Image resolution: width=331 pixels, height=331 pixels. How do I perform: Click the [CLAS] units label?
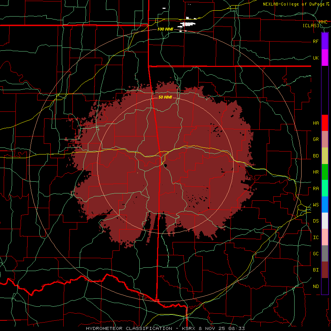click(311, 26)
